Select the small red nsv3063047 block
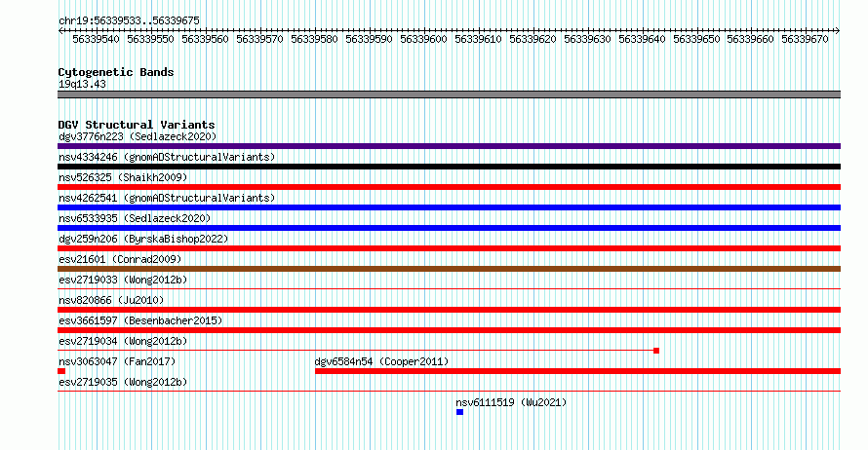Viewport: 868px width, 450px height. click(61, 371)
